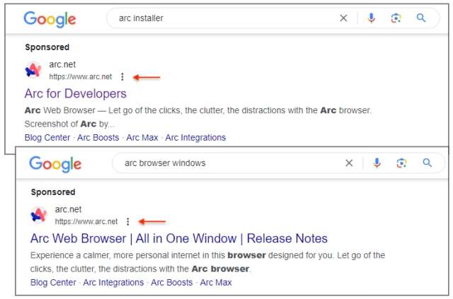Screen dimensions: 453x299
Task: Open 'Blog Center' sitelink in the top ad
Action: (47, 138)
